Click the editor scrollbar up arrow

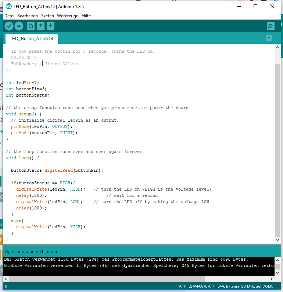coord(277,47)
